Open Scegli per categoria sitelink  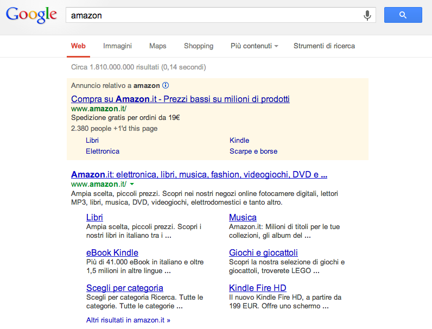coord(124,288)
